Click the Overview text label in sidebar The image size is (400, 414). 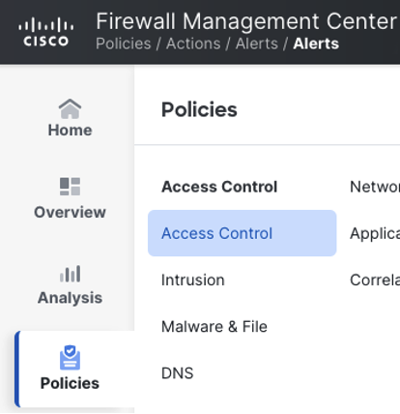coord(70,212)
